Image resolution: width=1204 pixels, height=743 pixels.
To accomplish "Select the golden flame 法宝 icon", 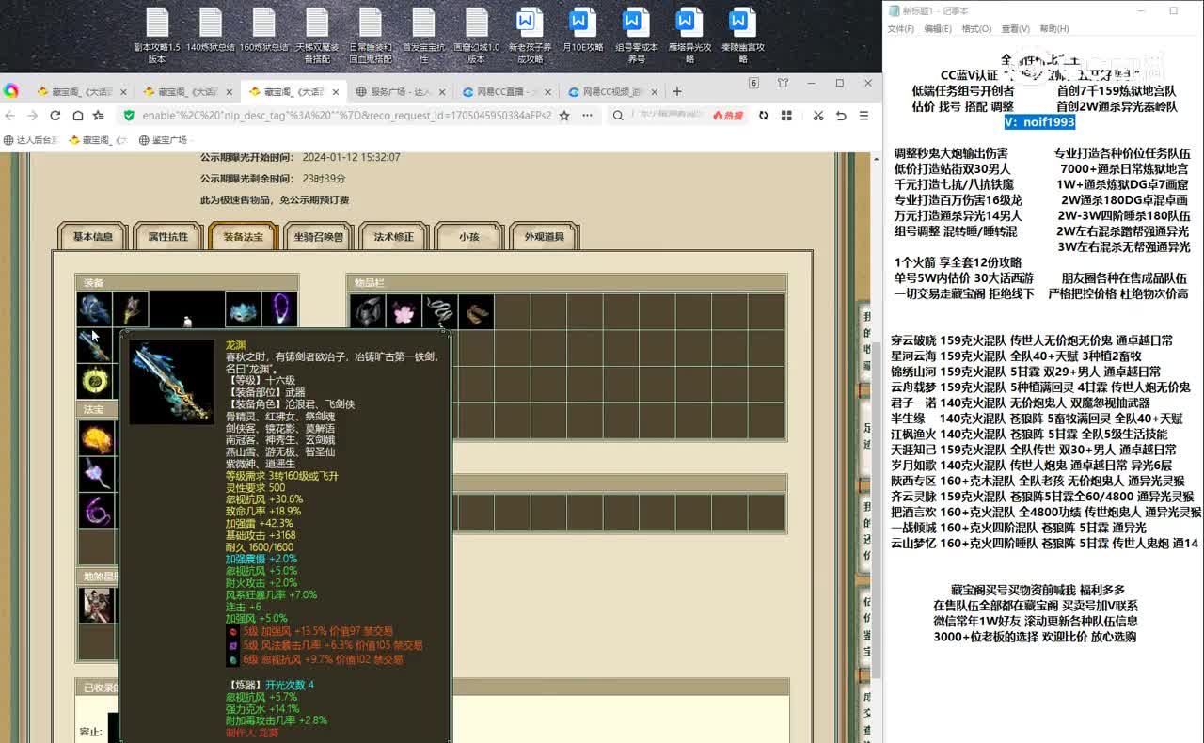I will pos(96,438).
